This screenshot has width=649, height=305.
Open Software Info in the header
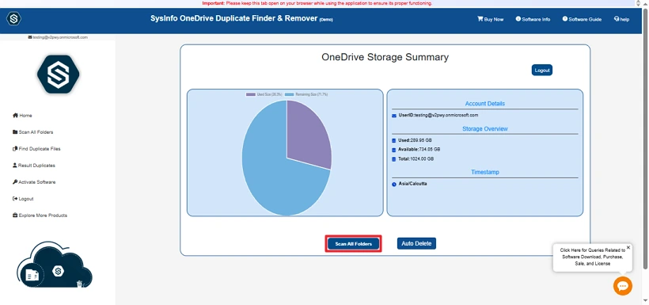pyautogui.click(x=533, y=19)
